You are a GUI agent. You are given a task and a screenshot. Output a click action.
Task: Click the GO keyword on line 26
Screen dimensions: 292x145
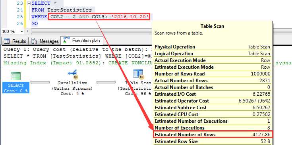[x=35, y=24]
